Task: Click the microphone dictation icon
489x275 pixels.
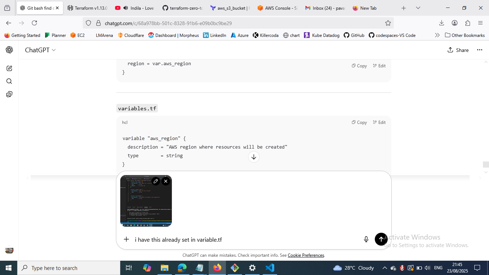Action: 366,239
